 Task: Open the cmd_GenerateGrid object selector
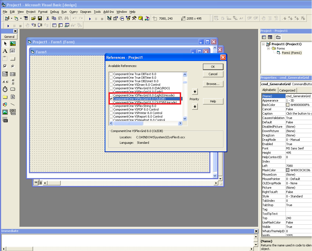coord(286,84)
